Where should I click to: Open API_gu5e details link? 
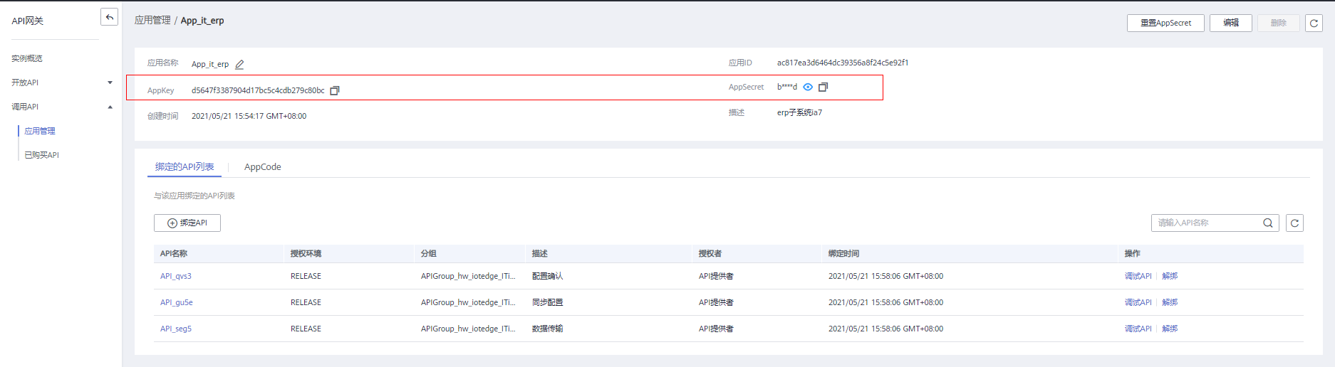point(177,303)
